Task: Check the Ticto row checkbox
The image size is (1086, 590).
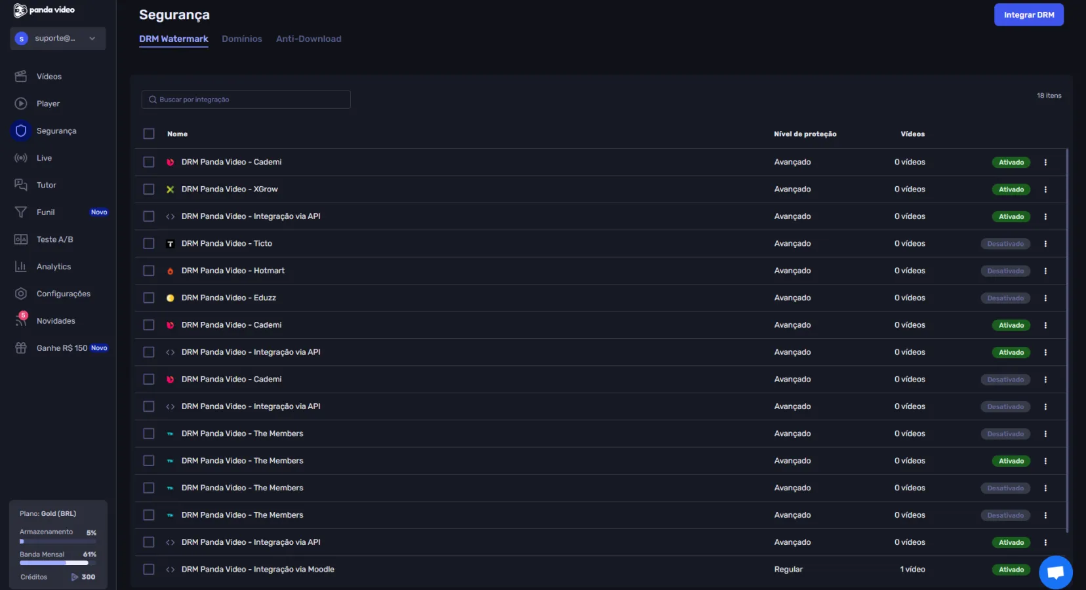Action: click(x=149, y=244)
